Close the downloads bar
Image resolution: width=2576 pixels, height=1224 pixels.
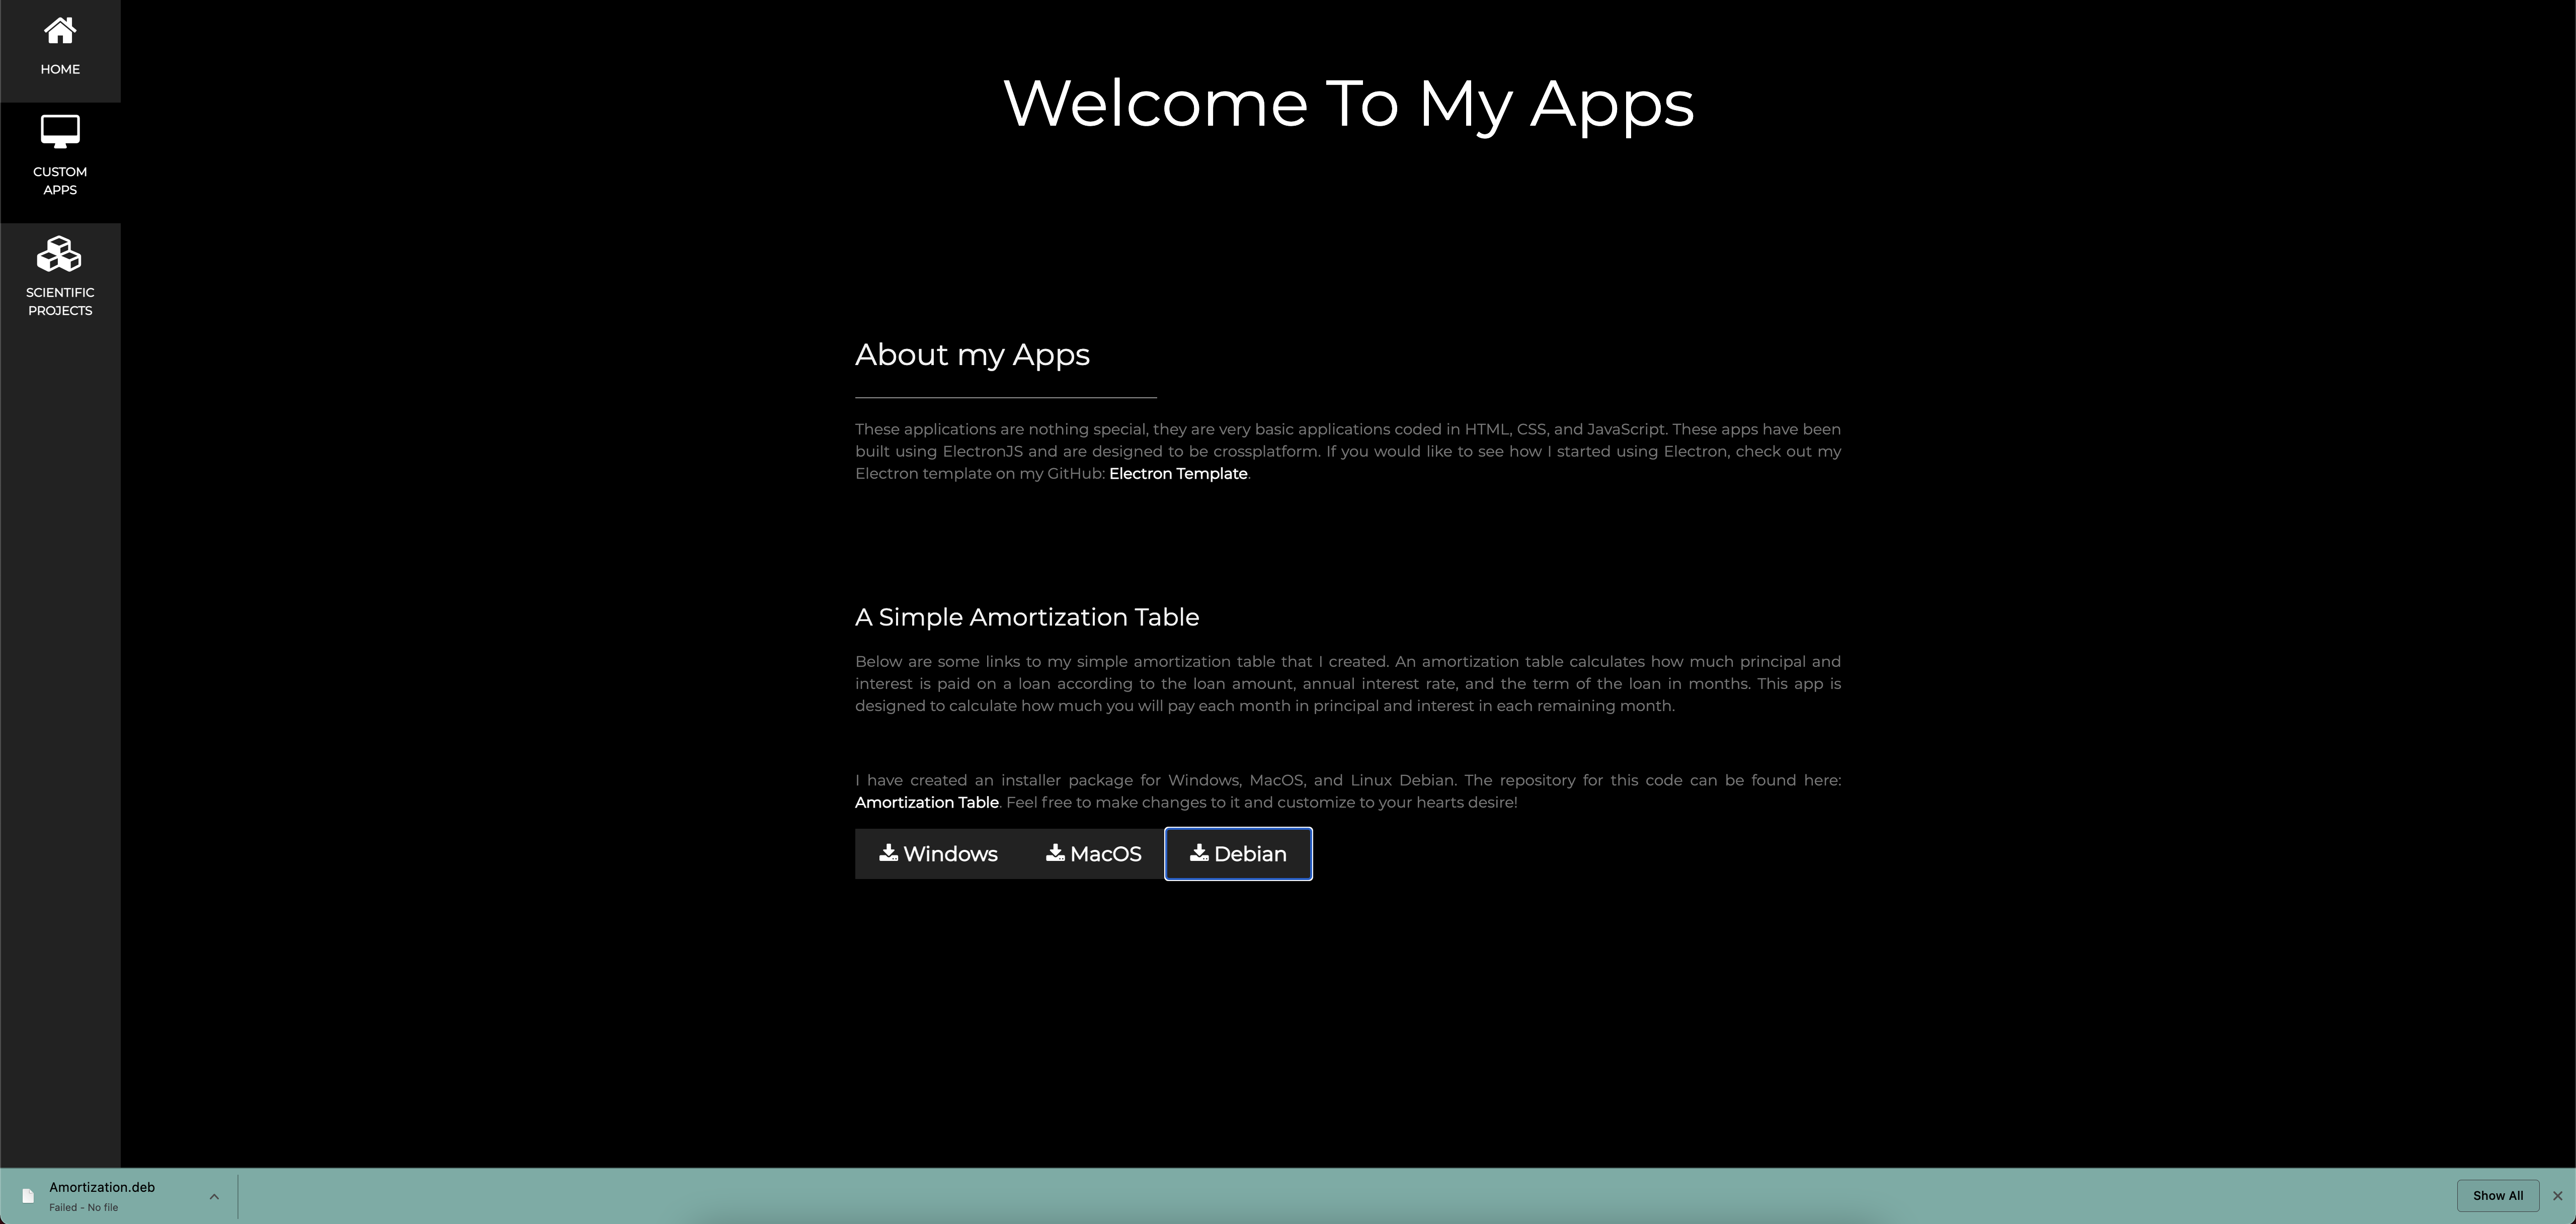tap(2557, 1196)
